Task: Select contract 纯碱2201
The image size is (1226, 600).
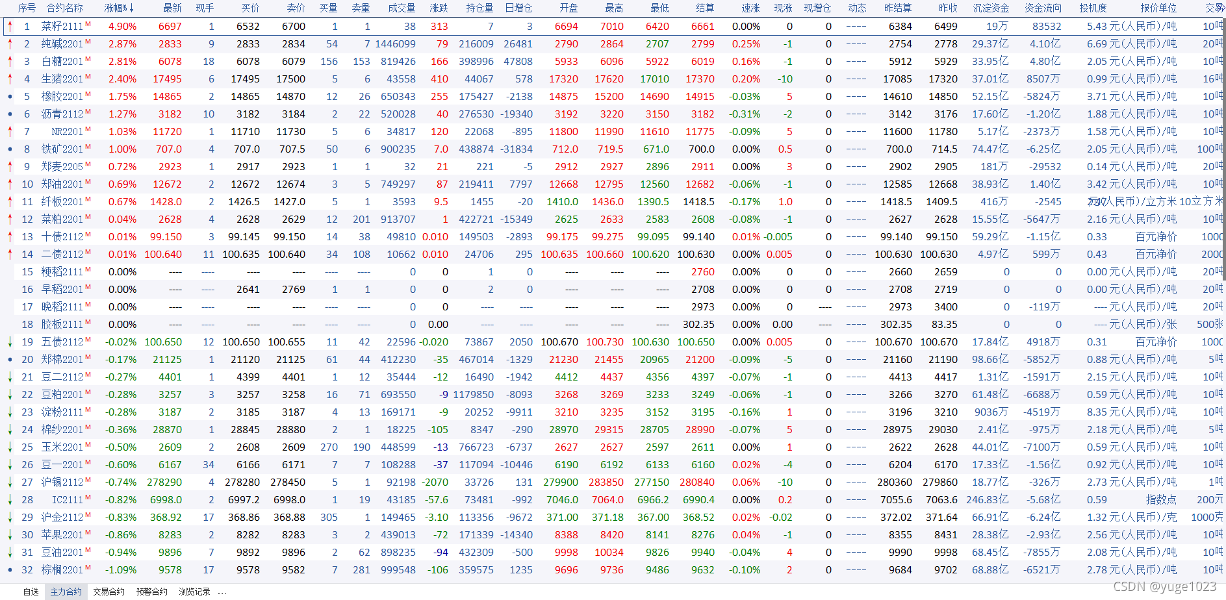Action: pos(62,44)
